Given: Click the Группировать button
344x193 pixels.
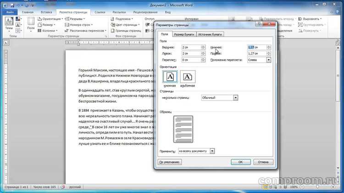Looking at the screenshot, I should click(x=312, y=25).
